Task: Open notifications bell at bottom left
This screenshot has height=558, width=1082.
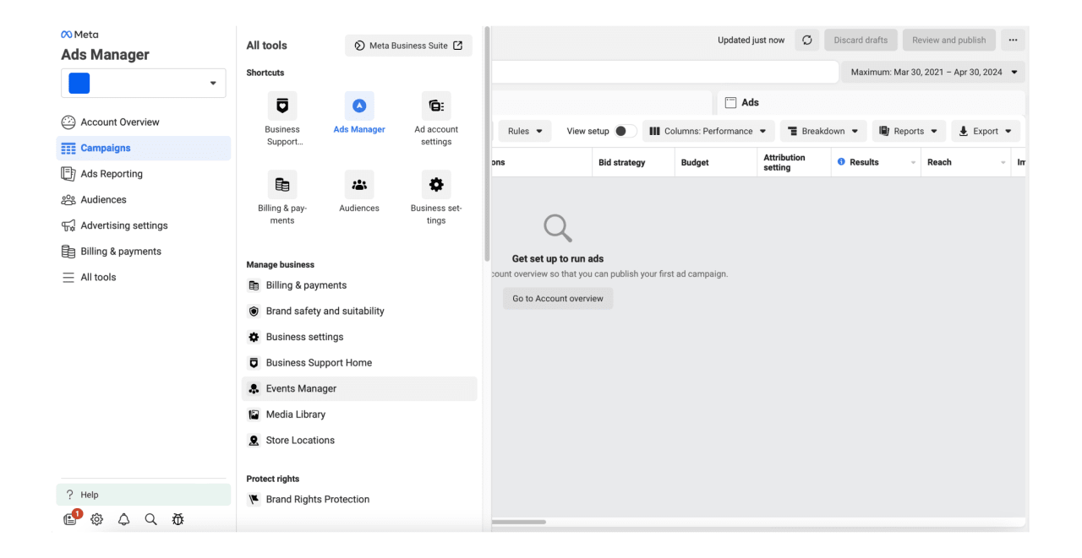Action: 123,519
